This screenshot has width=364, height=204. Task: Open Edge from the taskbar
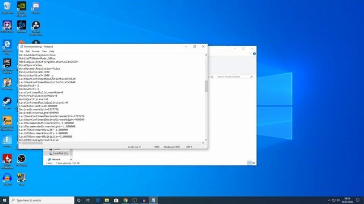coord(97,200)
